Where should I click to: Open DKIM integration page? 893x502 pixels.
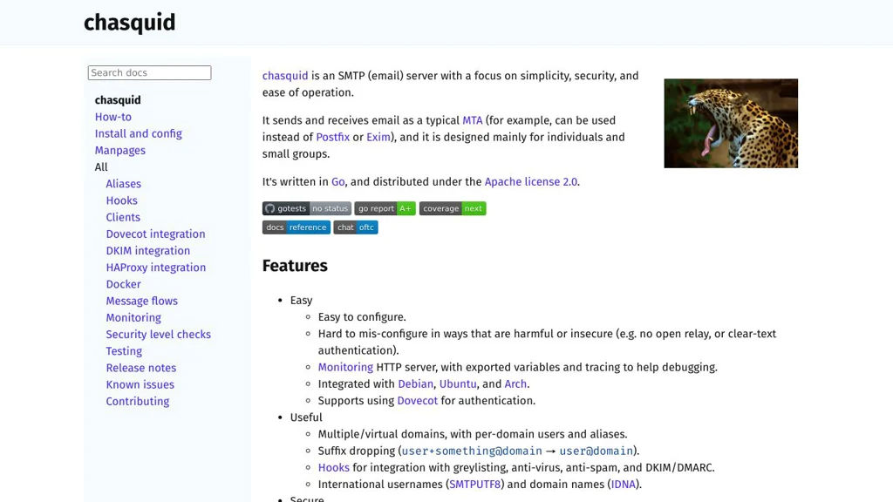click(x=148, y=250)
